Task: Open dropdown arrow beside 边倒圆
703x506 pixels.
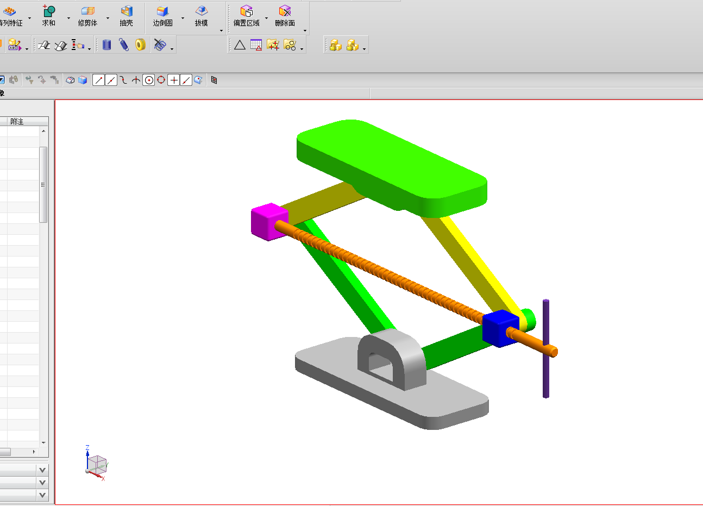Action: coord(183,18)
